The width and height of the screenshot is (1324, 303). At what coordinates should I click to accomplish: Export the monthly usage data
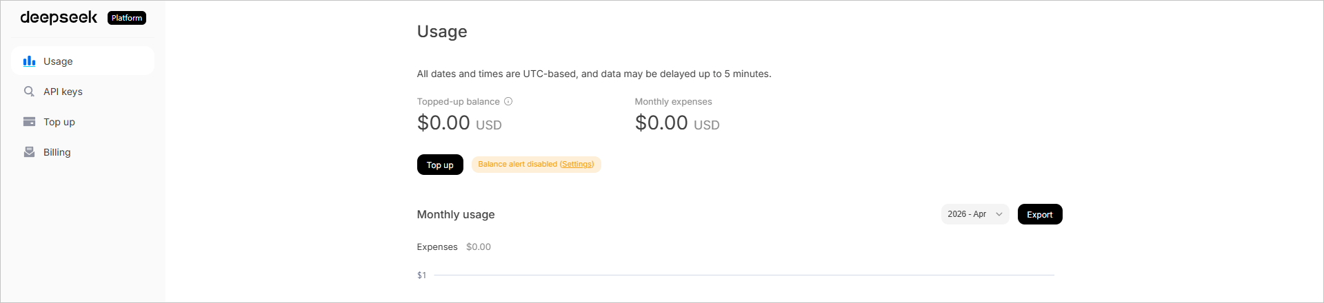[1039, 214]
